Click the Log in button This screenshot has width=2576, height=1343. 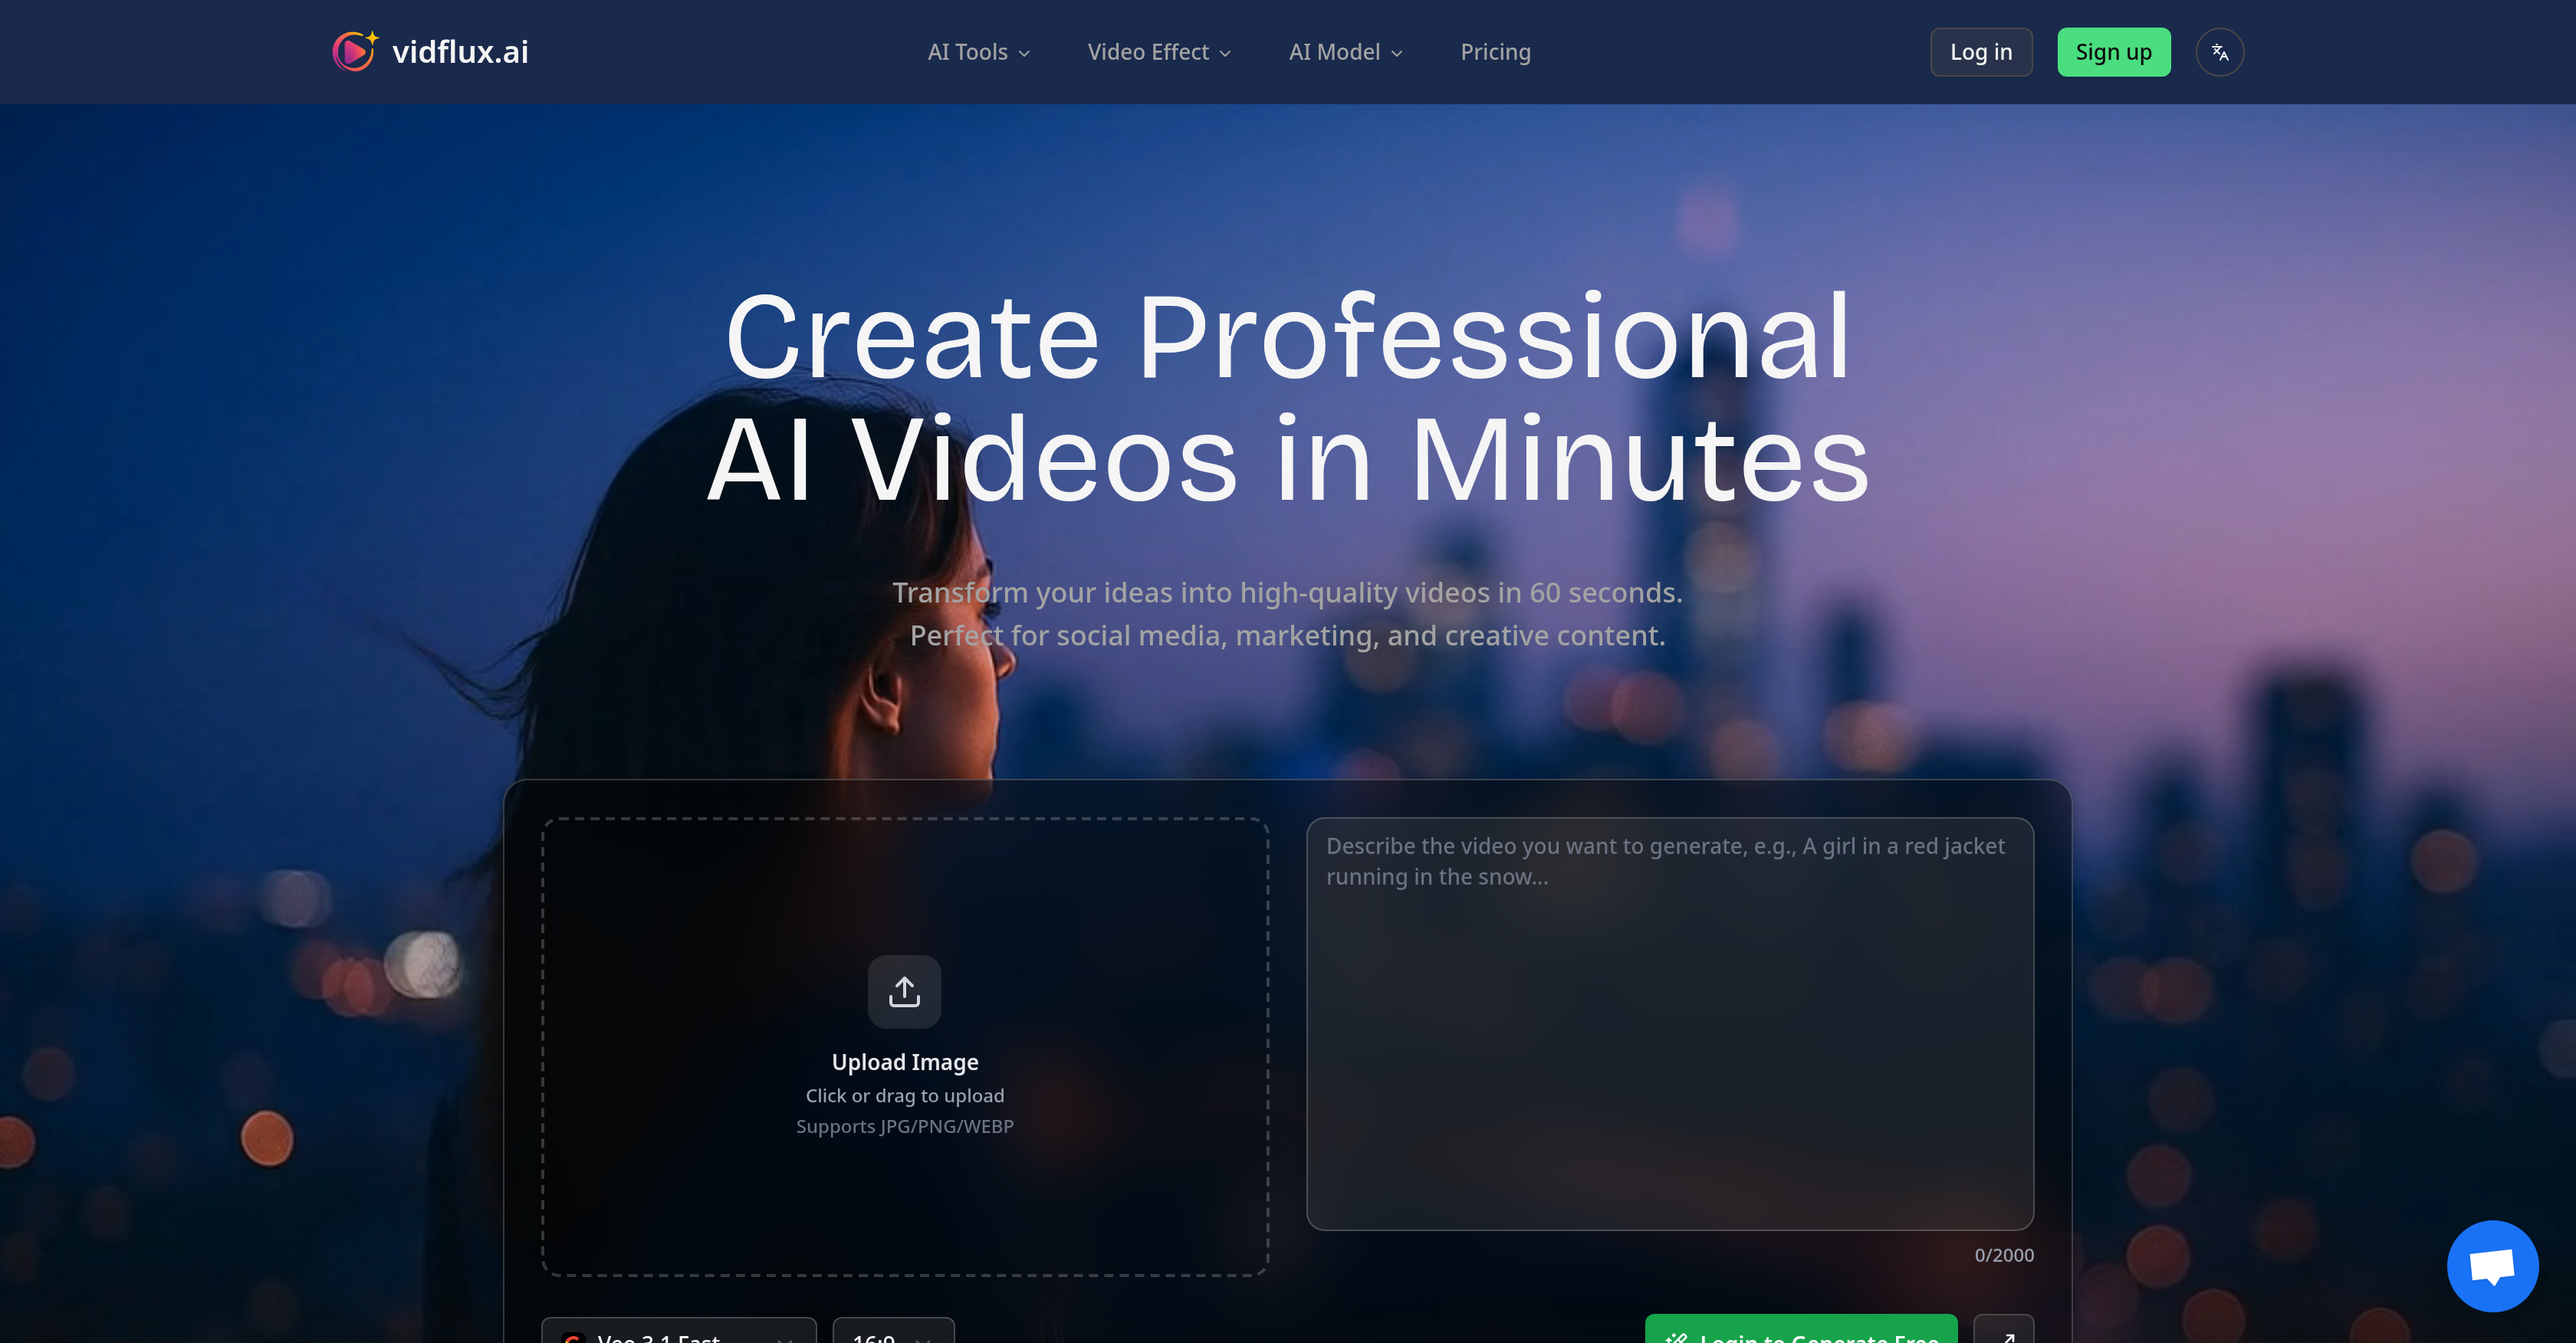[x=1981, y=51]
